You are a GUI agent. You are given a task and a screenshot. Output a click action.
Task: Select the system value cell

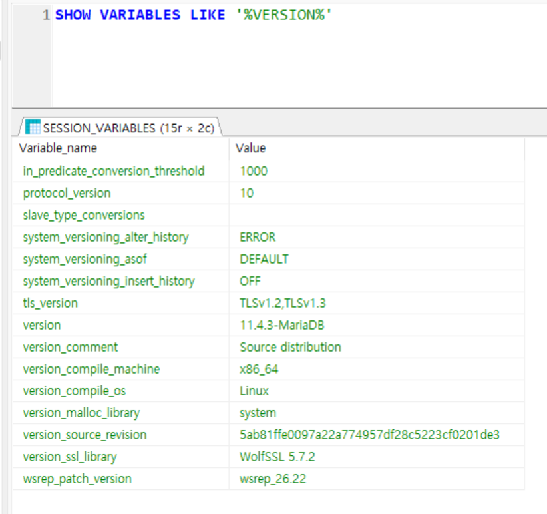(377, 413)
